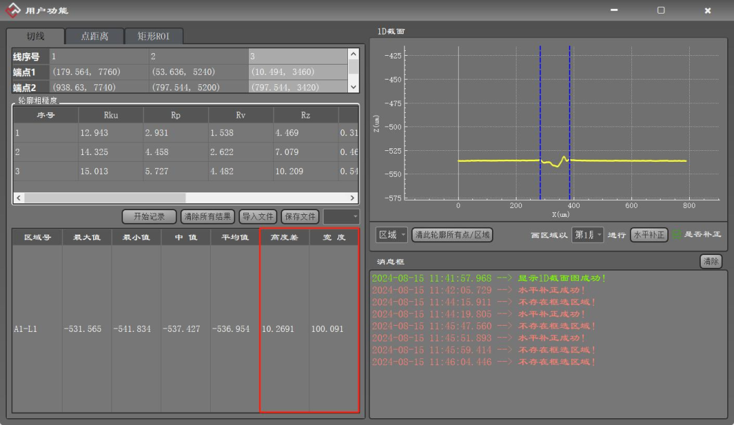The width and height of the screenshot is (734, 425).
Task: Click the 清除所有结果 button
Action: (x=207, y=216)
